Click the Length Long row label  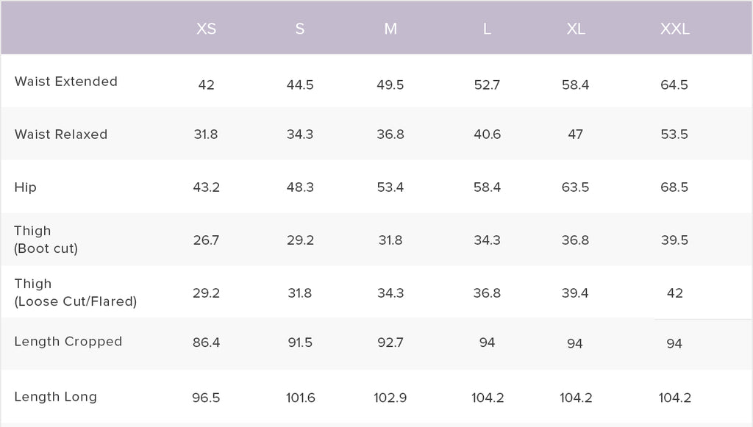point(55,397)
